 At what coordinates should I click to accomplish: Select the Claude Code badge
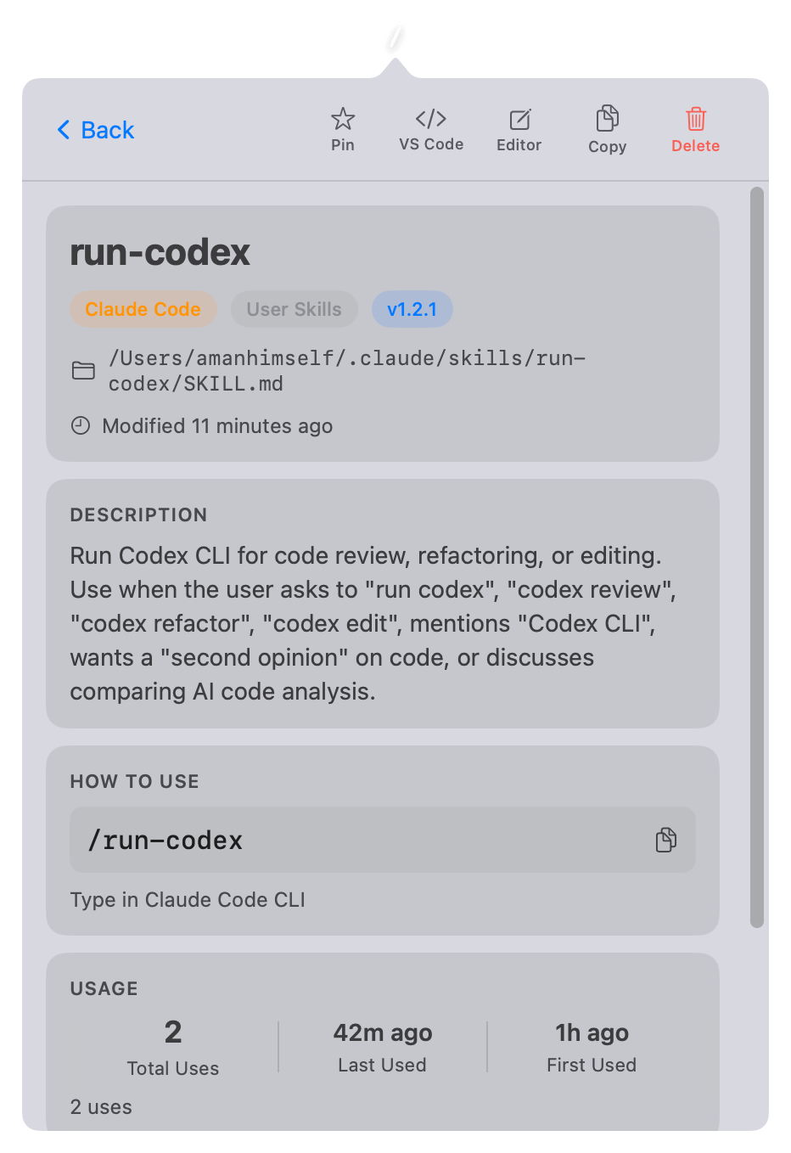143,309
